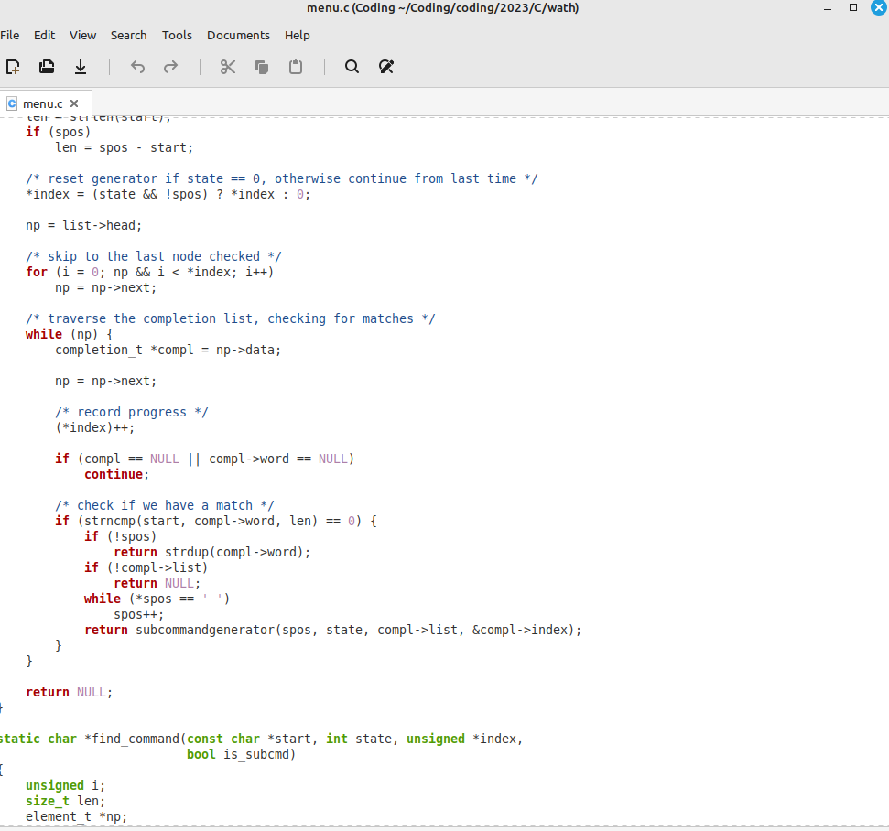
Task: Close the menu.c tab
Action: point(74,103)
